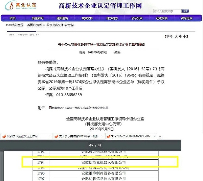This screenshot has height=181, width=203.
Task: Go to 公示公告文件 in the breadcrumb
Action: 55,25
